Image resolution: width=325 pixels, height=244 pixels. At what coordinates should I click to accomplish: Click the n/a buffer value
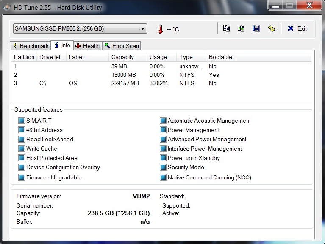click(145, 222)
